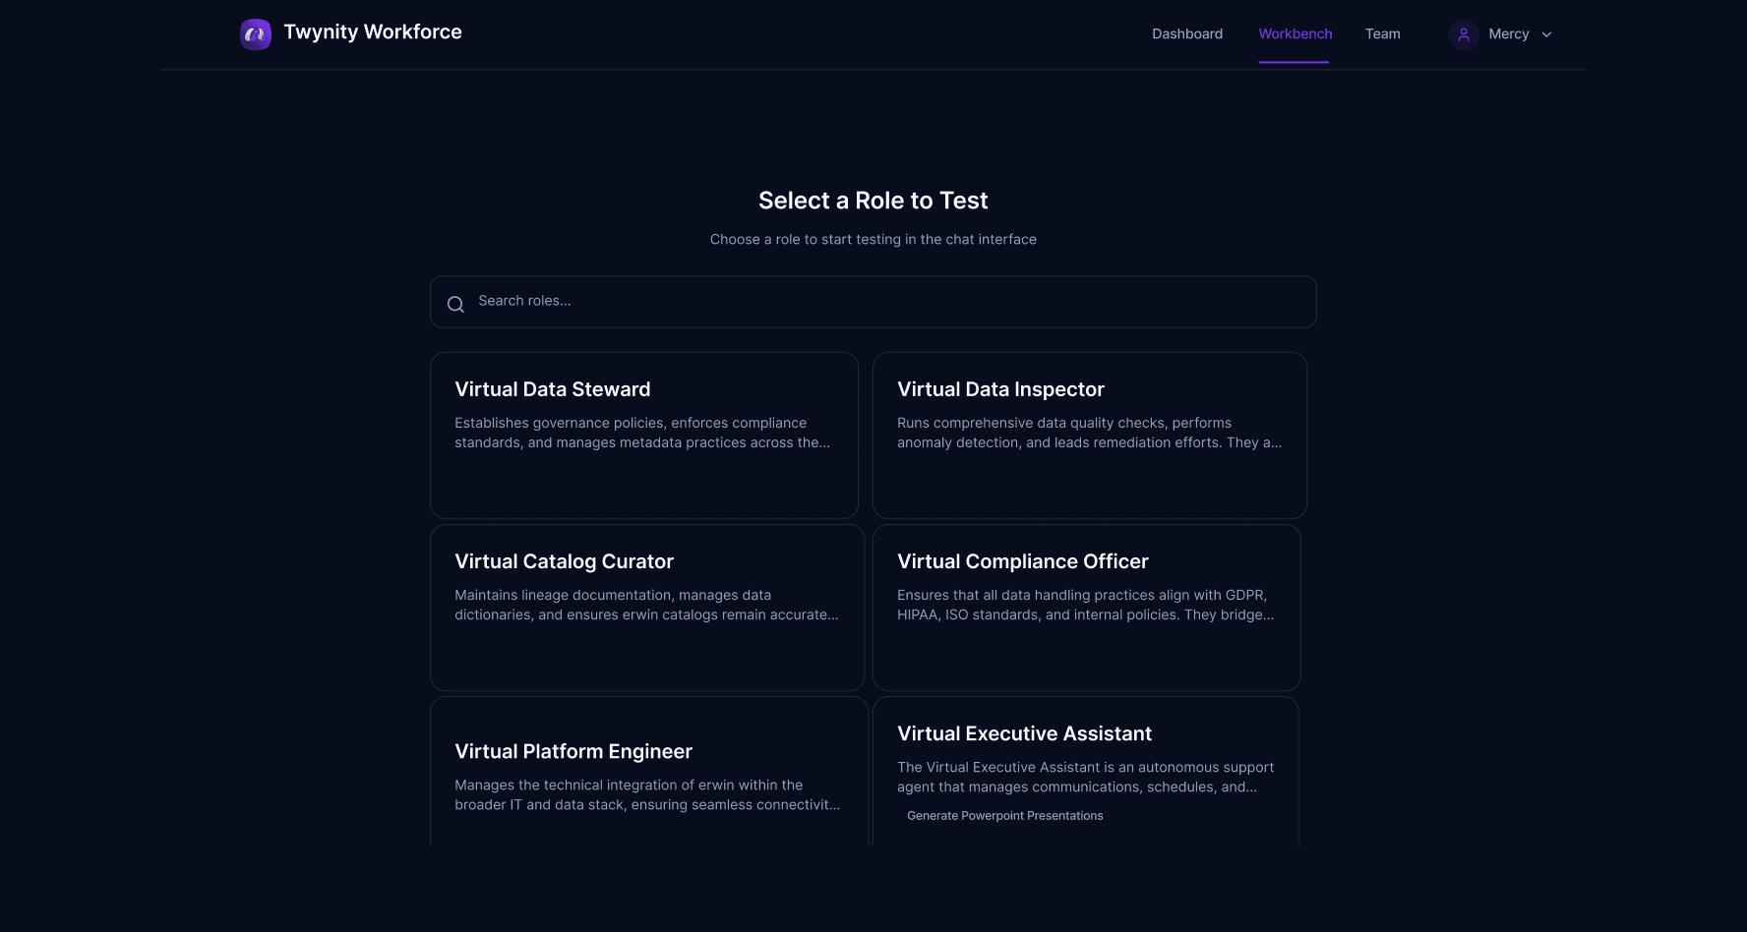The height and width of the screenshot is (932, 1747).
Task: Click the Virtual Data Inspector description text
Action: point(1089,433)
